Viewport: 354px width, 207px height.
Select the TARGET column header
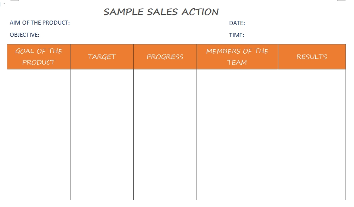click(102, 57)
